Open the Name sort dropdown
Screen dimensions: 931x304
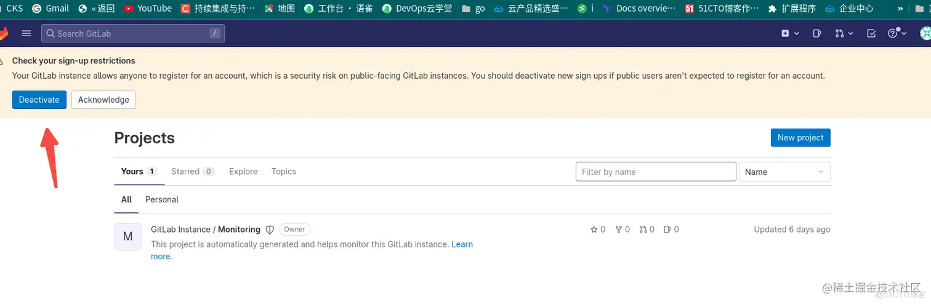click(x=784, y=172)
